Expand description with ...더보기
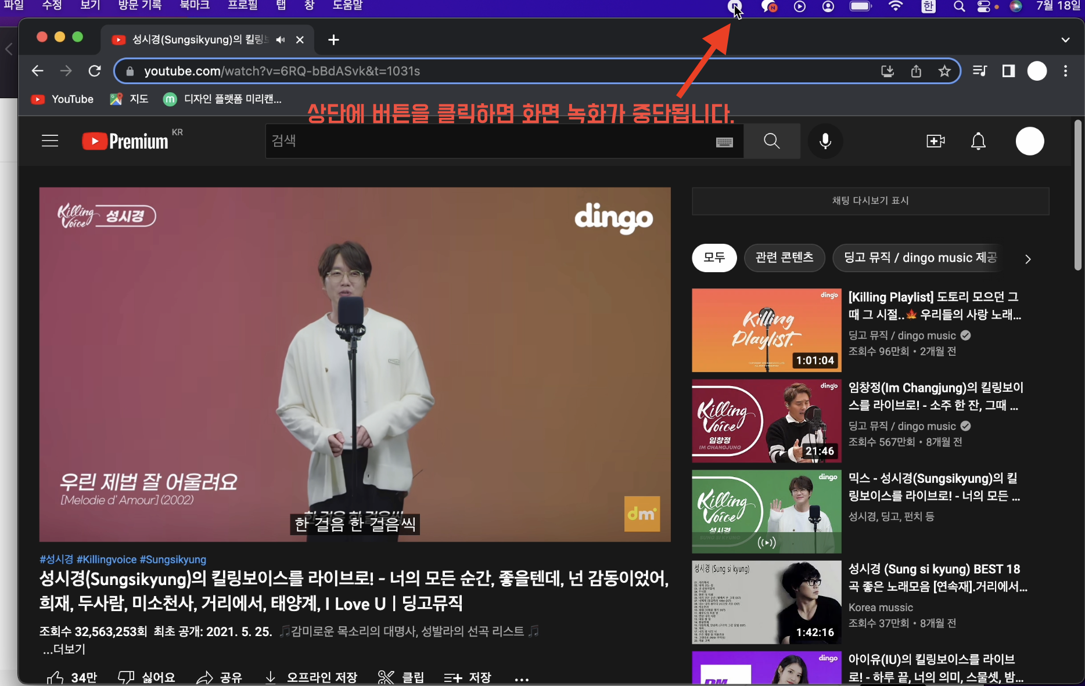The width and height of the screenshot is (1085, 686). (64, 649)
